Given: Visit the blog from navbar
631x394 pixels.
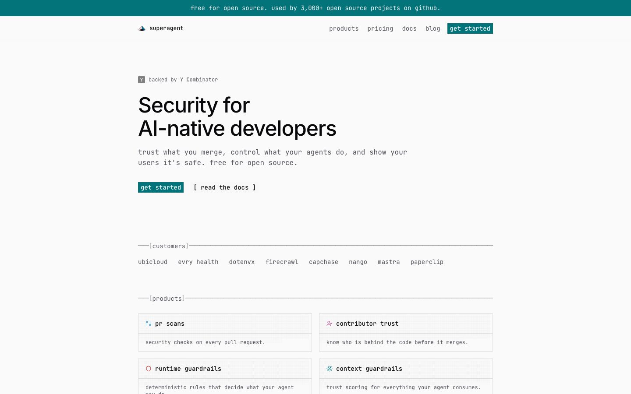Looking at the screenshot, I should click(433, 28).
